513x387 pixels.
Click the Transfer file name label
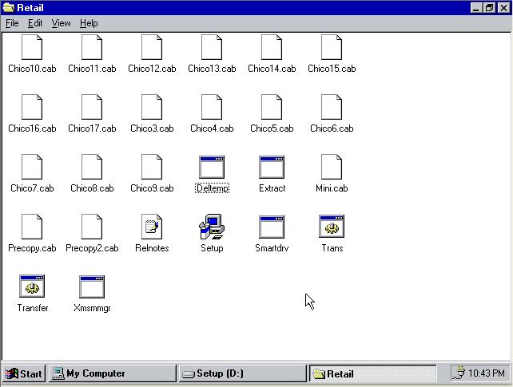click(33, 308)
